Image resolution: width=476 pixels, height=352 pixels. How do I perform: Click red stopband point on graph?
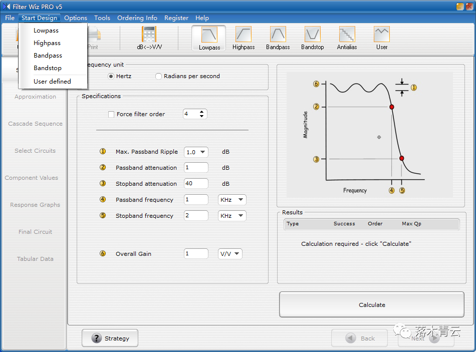[x=402, y=158]
